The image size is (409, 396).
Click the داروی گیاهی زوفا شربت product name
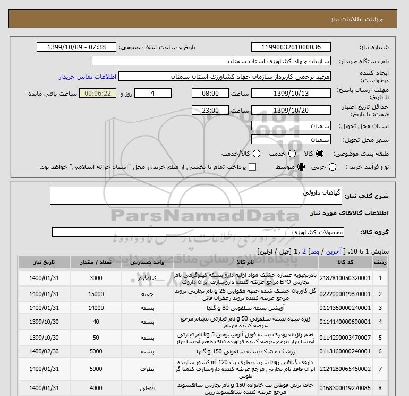(245, 369)
